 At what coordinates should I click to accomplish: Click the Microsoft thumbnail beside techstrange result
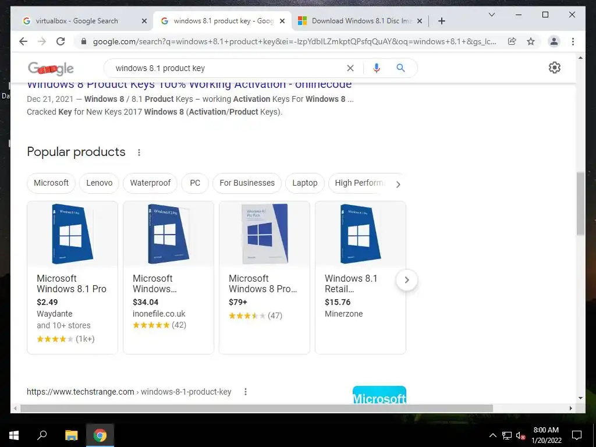379,395
